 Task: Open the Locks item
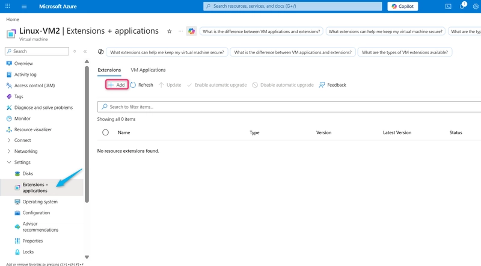click(x=28, y=252)
